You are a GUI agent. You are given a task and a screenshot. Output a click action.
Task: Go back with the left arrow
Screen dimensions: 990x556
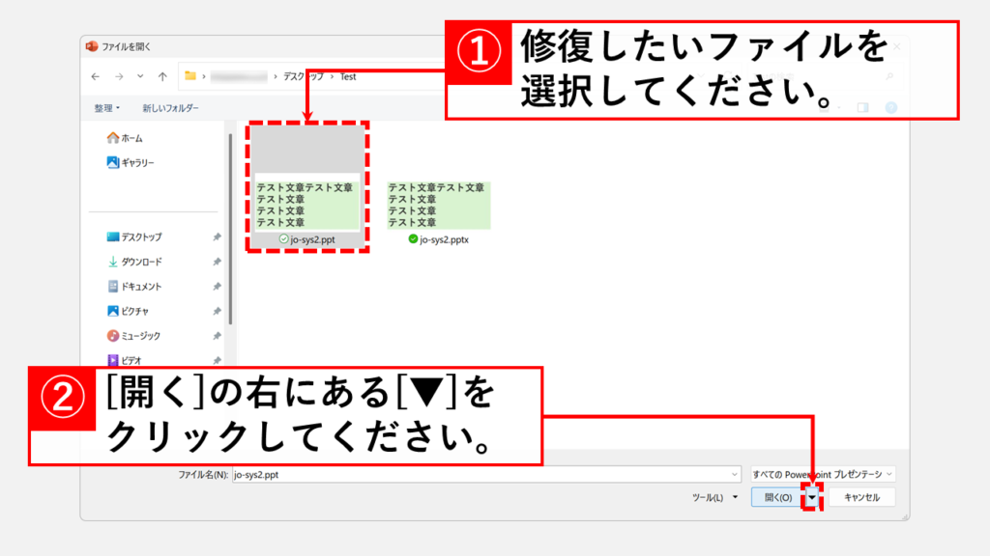pos(96,77)
